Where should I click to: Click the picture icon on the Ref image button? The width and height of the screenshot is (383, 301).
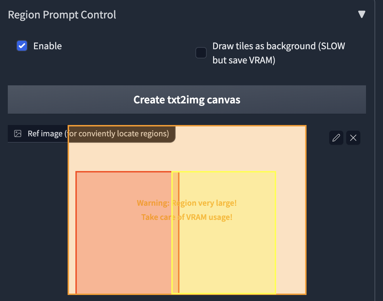click(17, 134)
